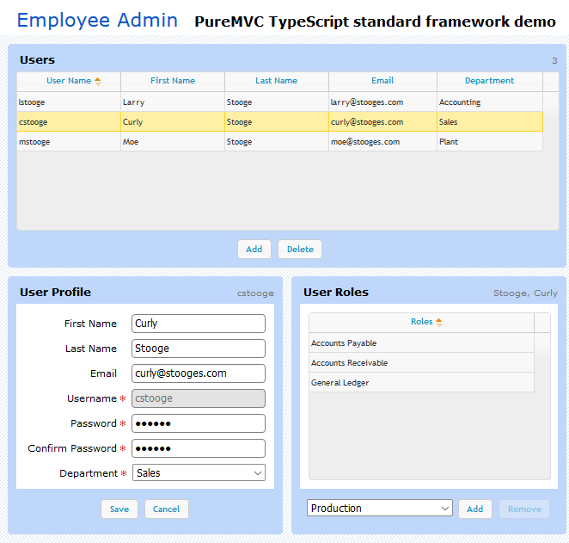
Task: Click the Email input with curly@stooges.com
Action: click(x=199, y=373)
